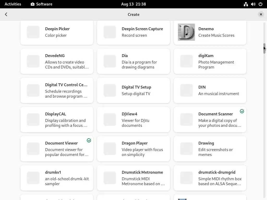This screenshot has height=200, width=267.
Task: Click the Deepin Picker placeholder icon
Action: click(x=33, y=32)
